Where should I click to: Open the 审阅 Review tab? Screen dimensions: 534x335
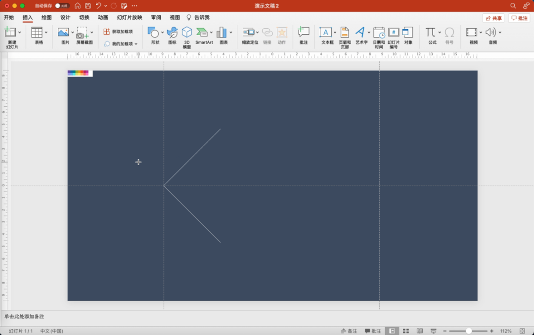coord(156,17)
